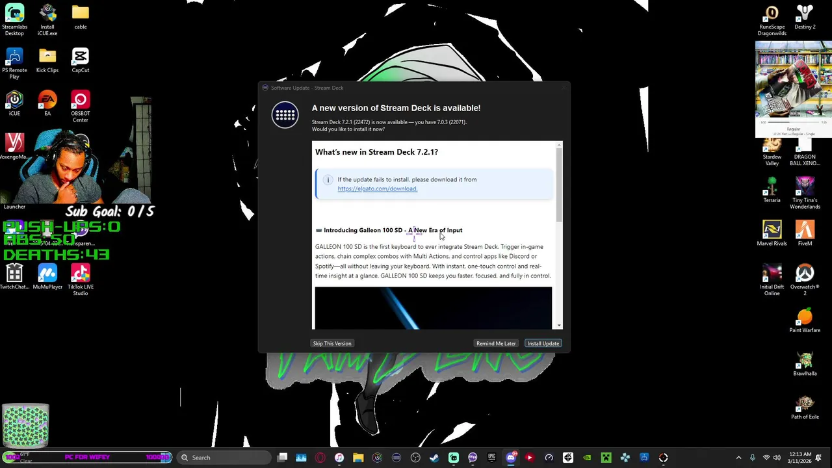Select PS Remote Play desktop shortcut
Screen dimensions: 832x468
pos(14,63)
